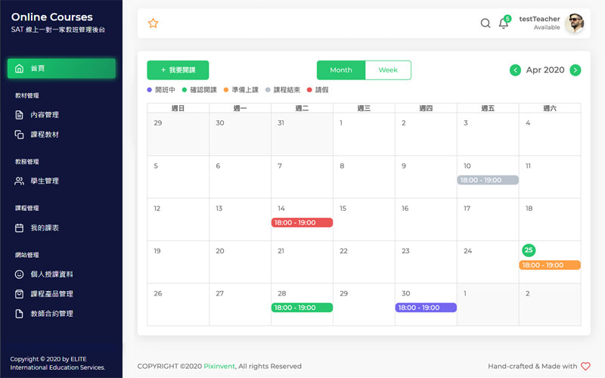Click the 課程教材 copy icon
Image resolution: width=605 pixels, height=378 pixels.
(20, 135)
